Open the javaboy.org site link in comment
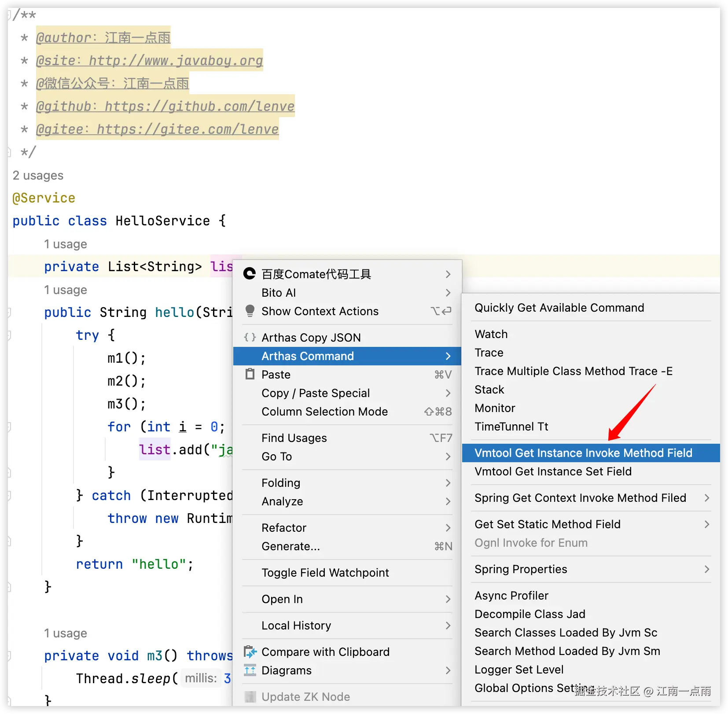This screenshot has width=728, height=714. click(176, 60)
